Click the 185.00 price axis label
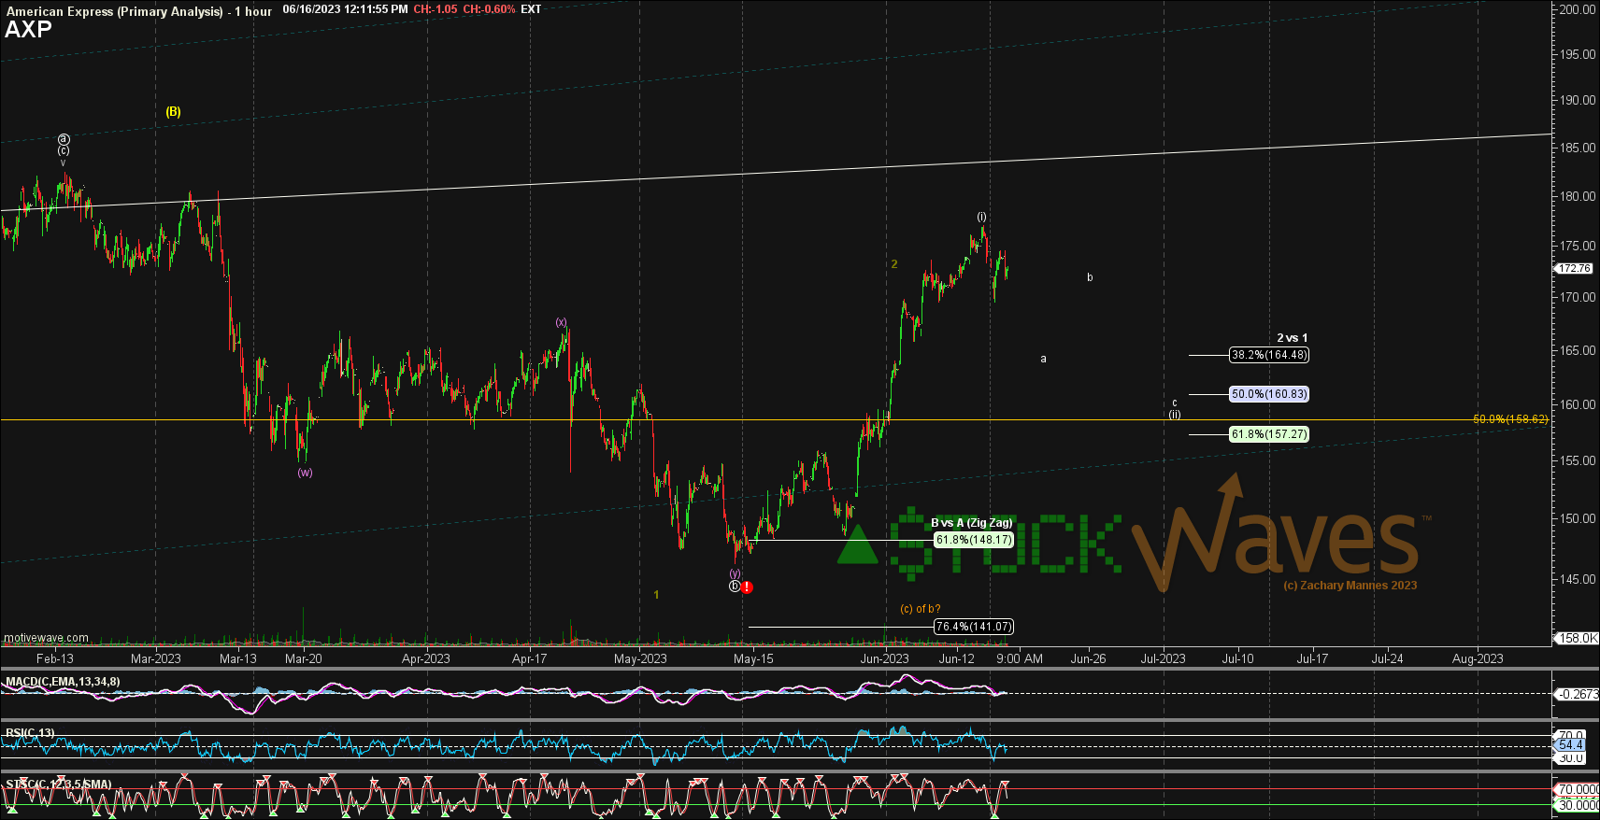1600x820 pixels. (x=1577, y=148)
